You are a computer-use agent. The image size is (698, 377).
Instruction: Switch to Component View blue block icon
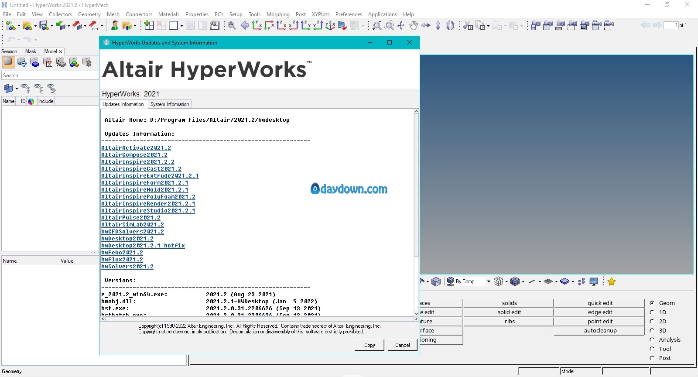[35, 63]
